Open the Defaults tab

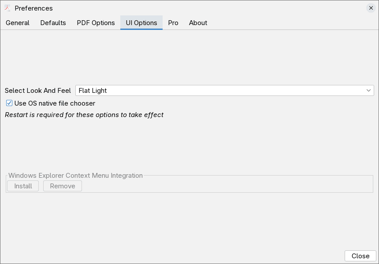(53, 23)
